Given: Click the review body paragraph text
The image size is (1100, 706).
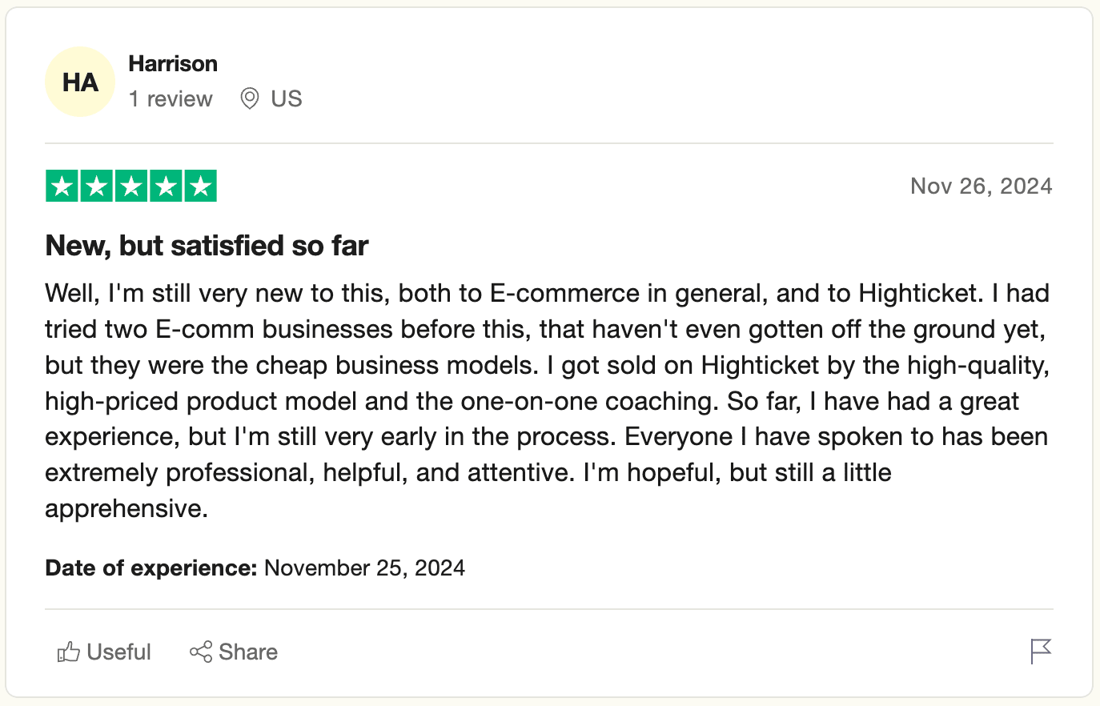Looking at the screenshot, I should [548, 400].
